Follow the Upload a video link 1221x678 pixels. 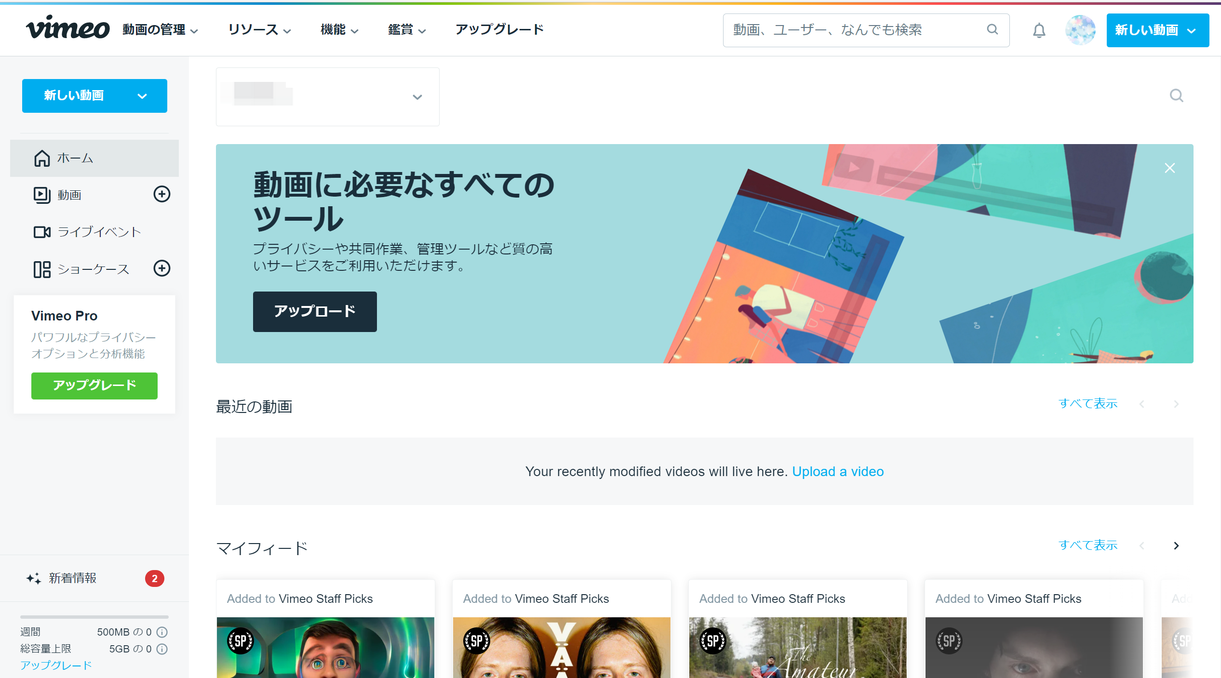(x=838, y=471)
